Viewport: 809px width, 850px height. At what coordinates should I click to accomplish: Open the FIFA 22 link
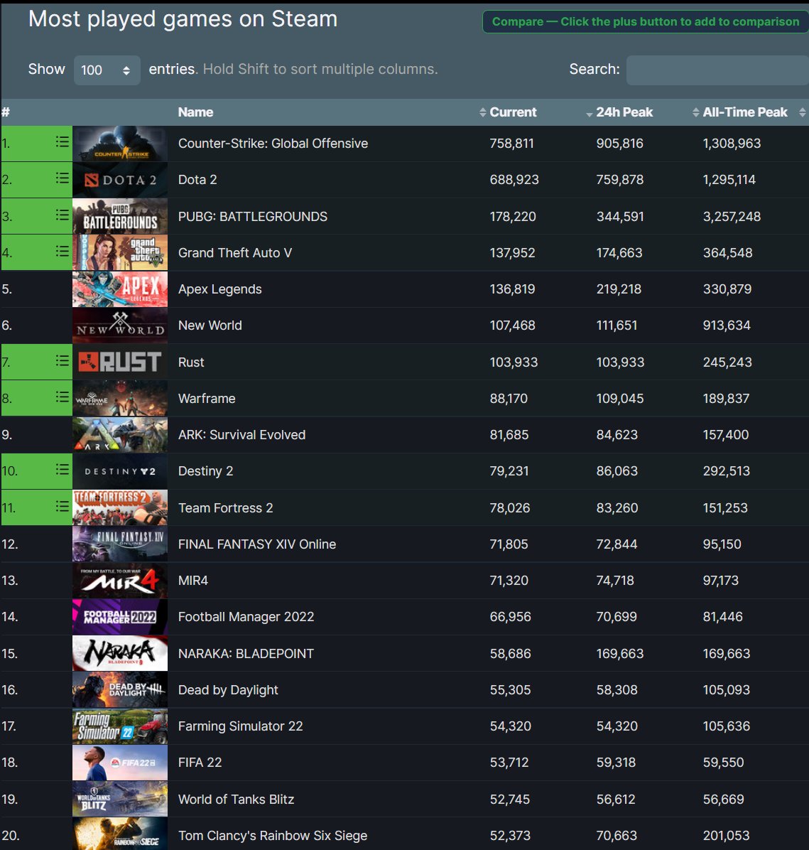click(200, 763)
